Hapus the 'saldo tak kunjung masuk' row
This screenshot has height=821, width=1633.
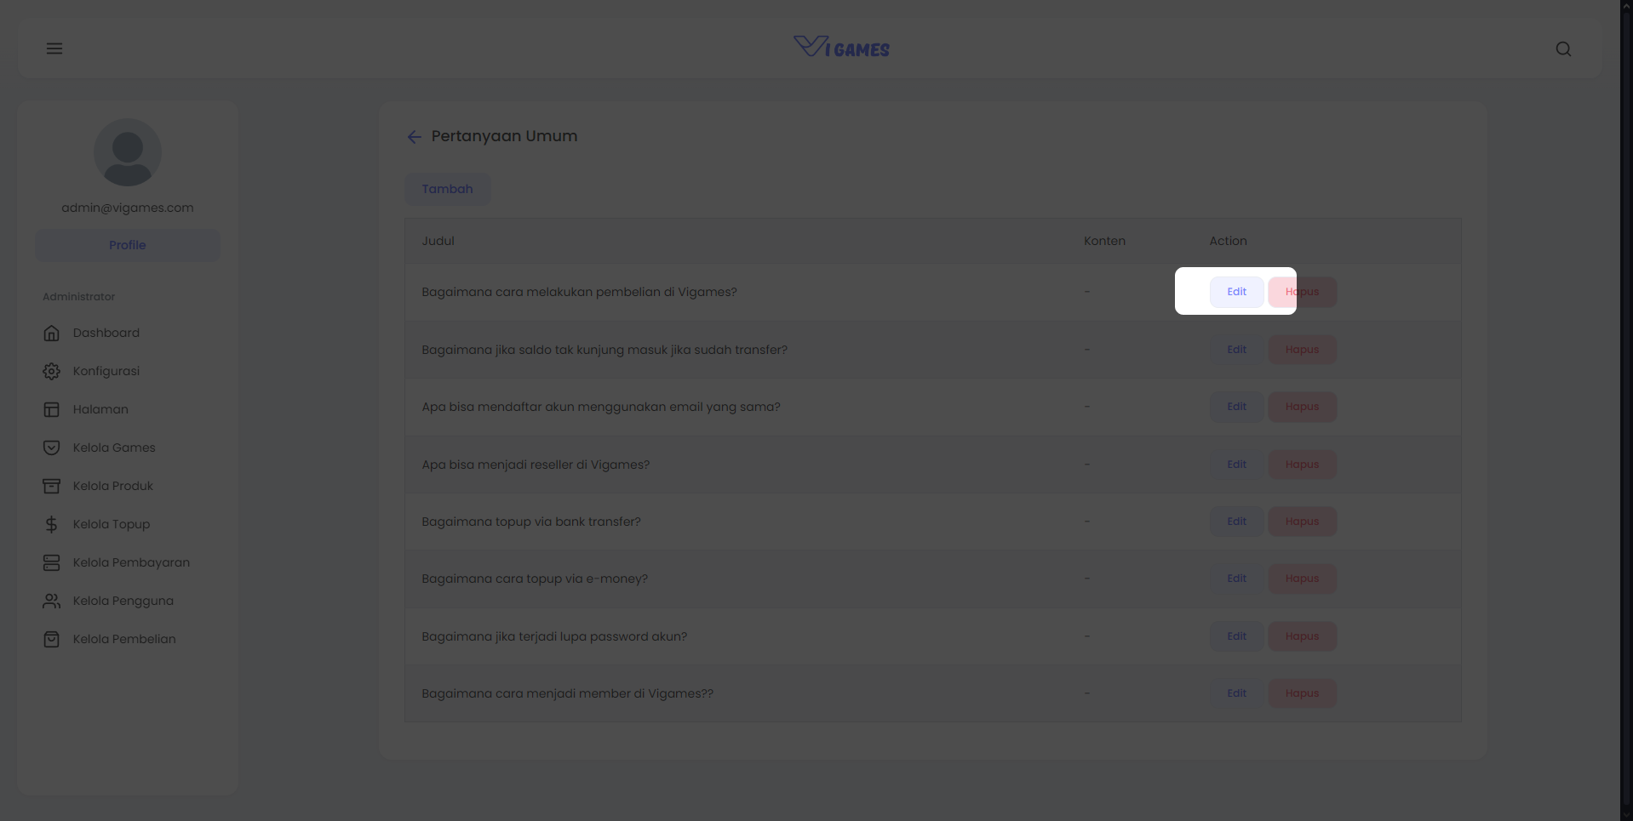[x=1302, y=350]
